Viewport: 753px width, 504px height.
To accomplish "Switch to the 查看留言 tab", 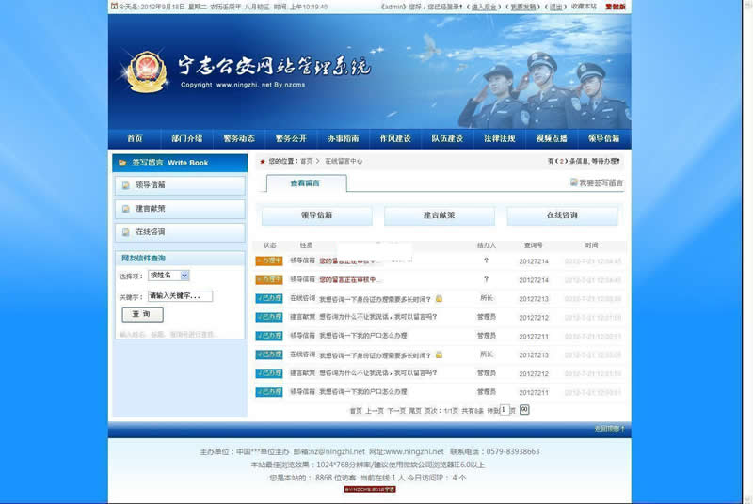I will (x=305, y=183).
